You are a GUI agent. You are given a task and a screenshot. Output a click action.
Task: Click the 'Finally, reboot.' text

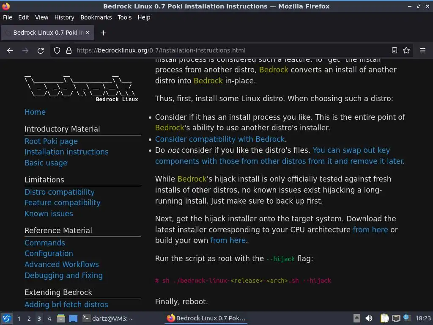point(181,302)
